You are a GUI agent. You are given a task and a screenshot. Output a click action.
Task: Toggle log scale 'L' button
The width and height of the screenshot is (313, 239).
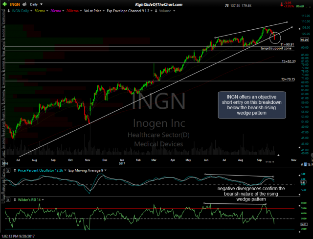305,164
